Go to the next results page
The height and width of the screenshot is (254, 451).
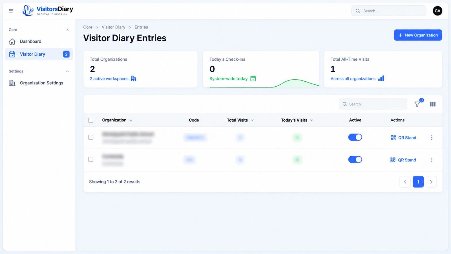pyautogui.click(x=431, y=182)
